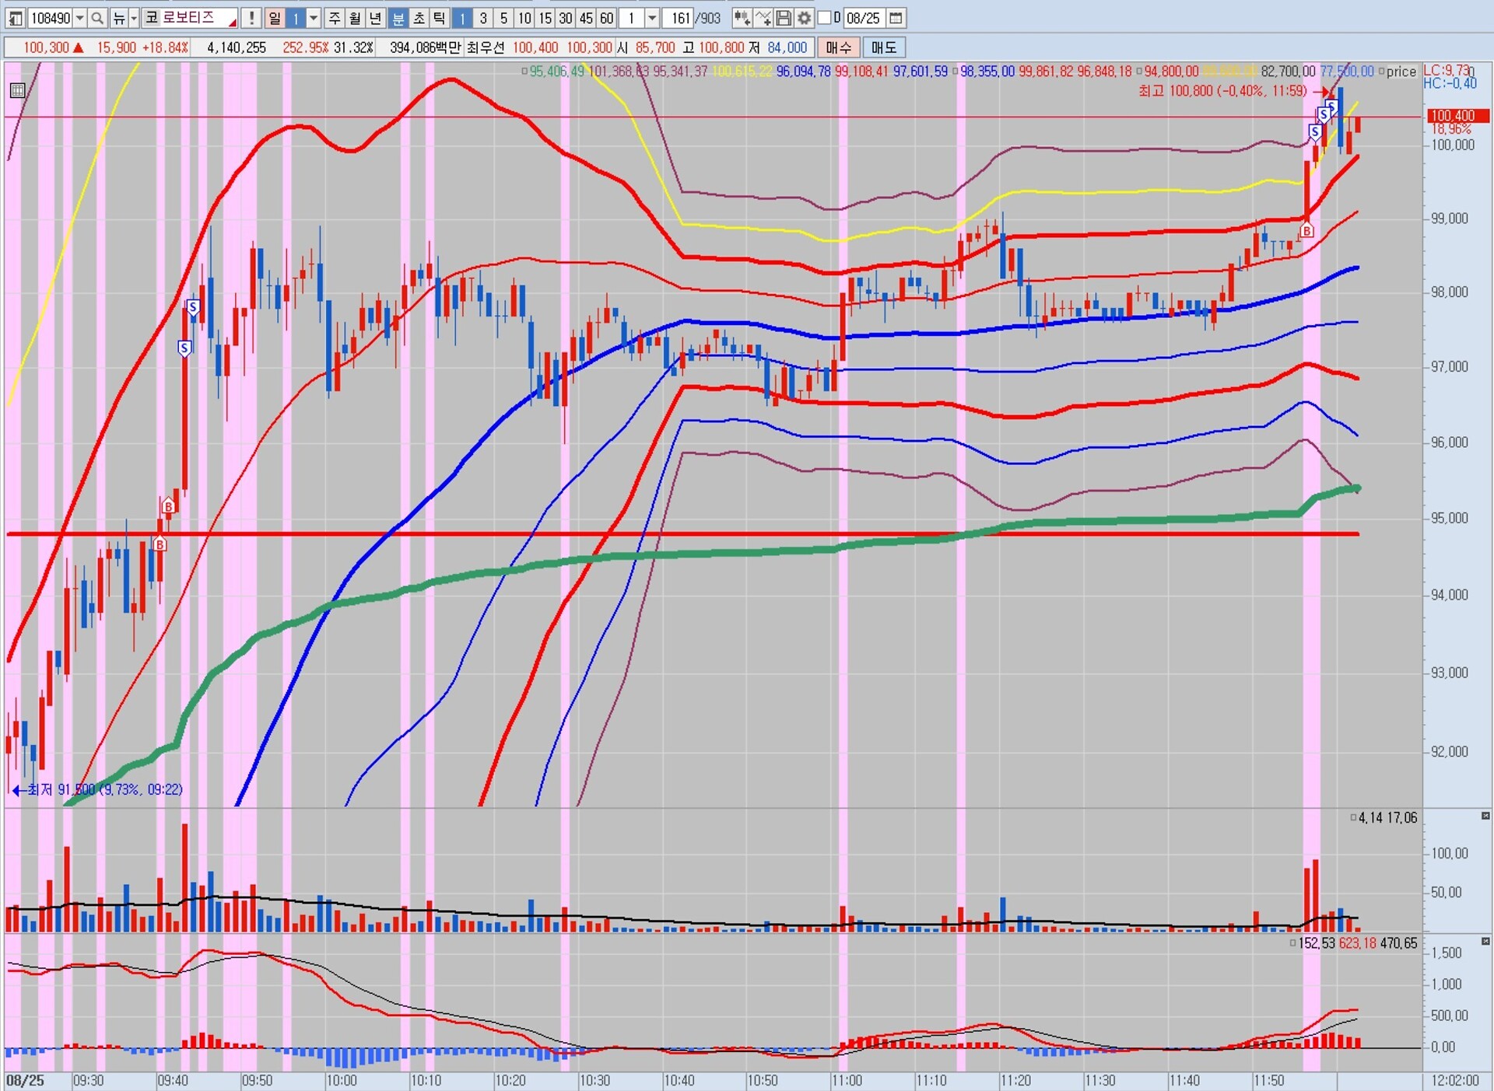Click the save chart floppy icon
This screenshot has height=1091, width=1494.
[784, 18]
